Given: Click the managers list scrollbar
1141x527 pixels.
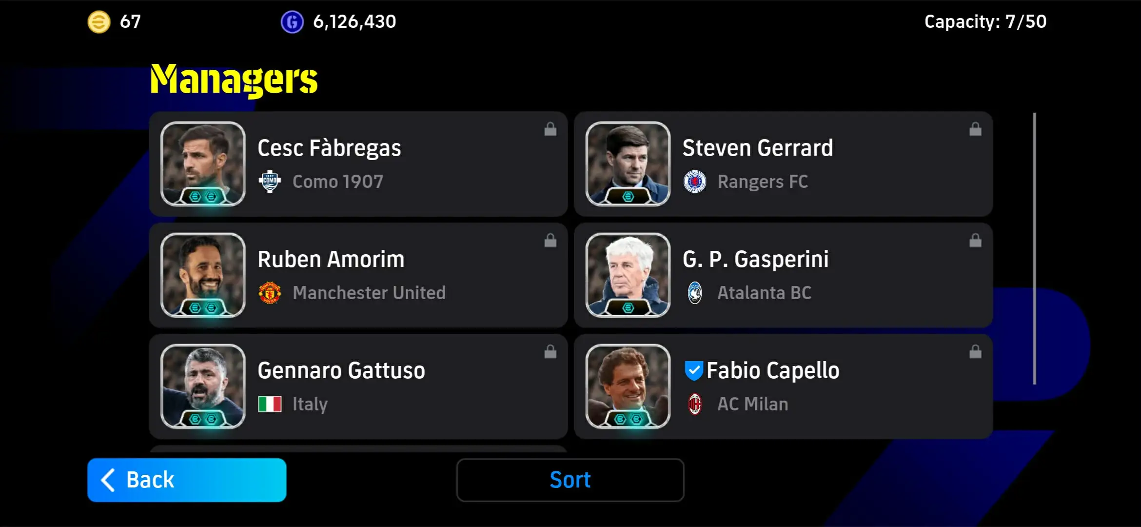Looking at the screenshot, I should (1034, 249).
